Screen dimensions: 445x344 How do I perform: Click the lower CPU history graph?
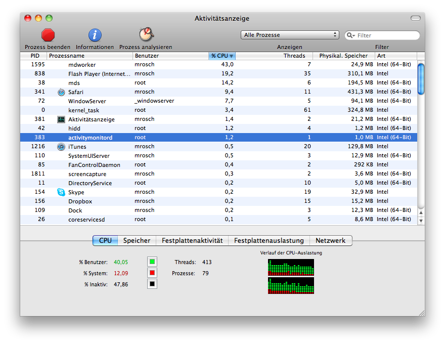tap(291, 285)
